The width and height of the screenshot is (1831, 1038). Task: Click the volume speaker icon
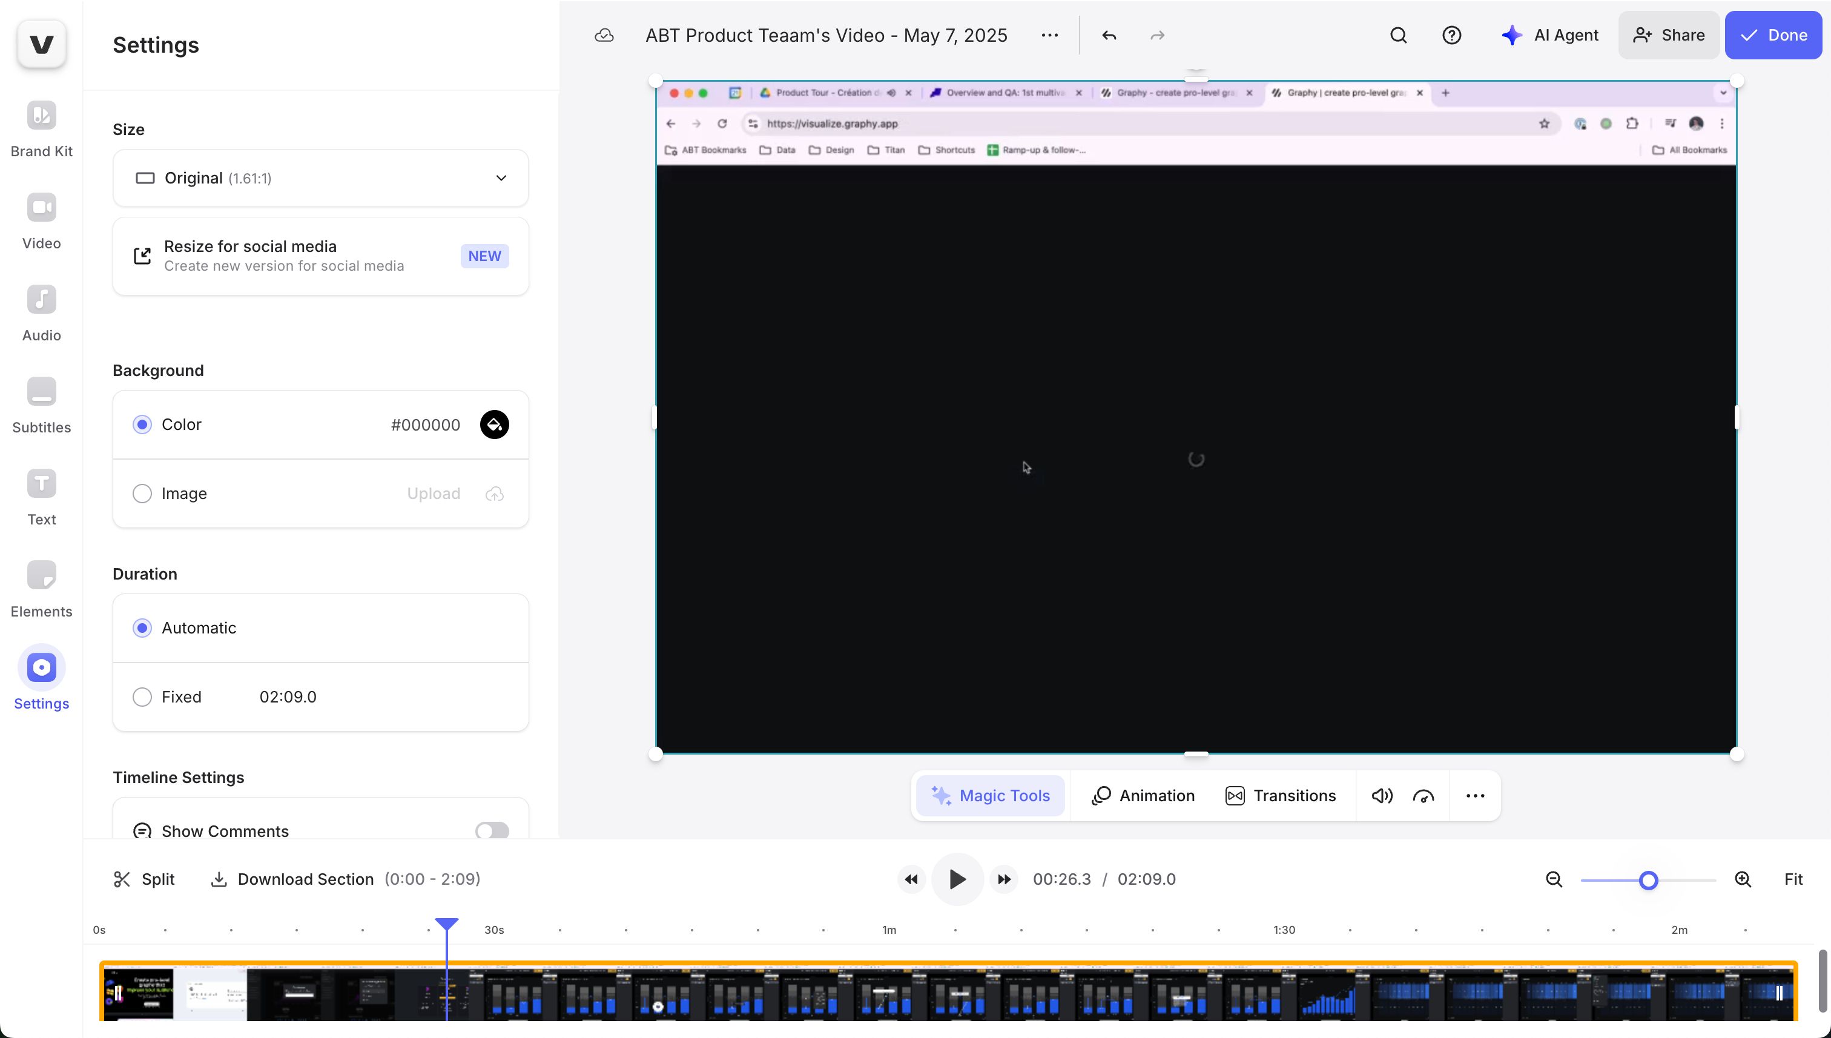pos(1381,796)
